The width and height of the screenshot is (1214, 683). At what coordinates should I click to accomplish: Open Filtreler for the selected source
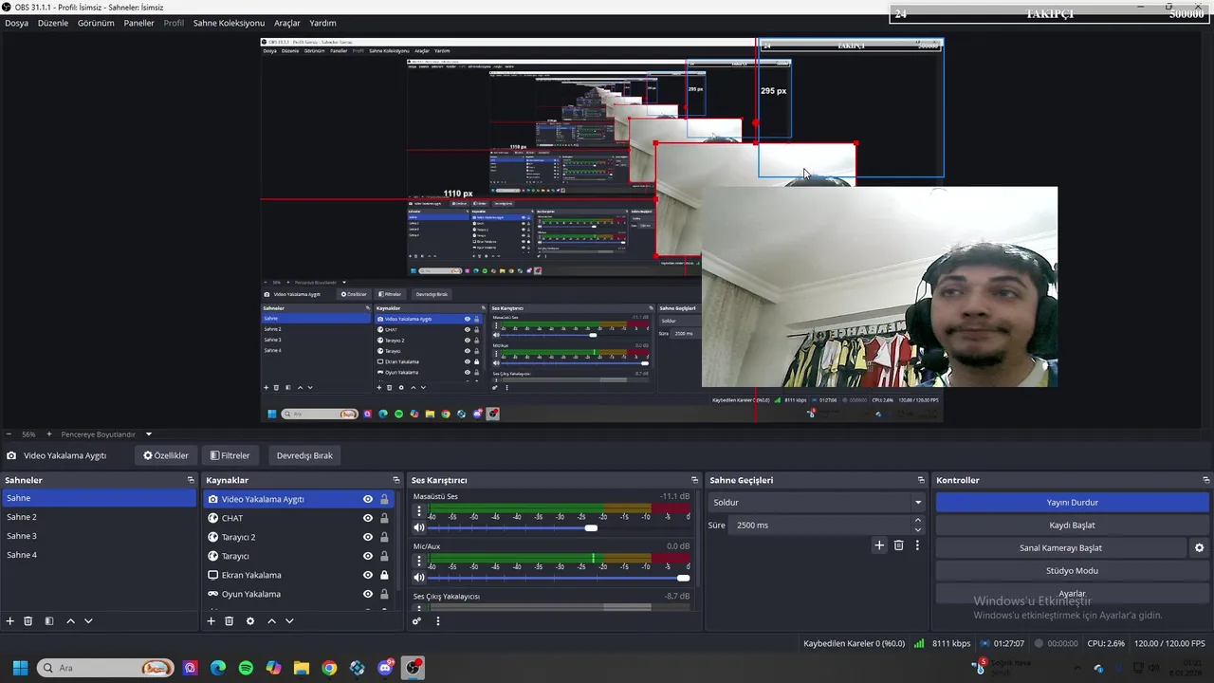230,455
